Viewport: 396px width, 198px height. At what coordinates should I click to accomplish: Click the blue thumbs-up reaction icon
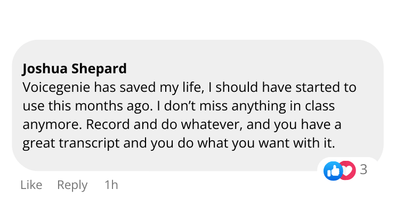click(x=333, y=171)
